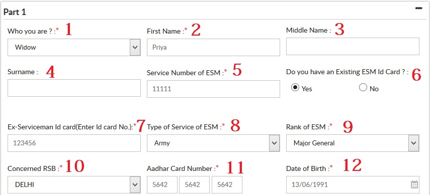Click the Ex-Serviceman Id card number field
The width and height of the screenshot is (431, 195).
coord(74,143)
